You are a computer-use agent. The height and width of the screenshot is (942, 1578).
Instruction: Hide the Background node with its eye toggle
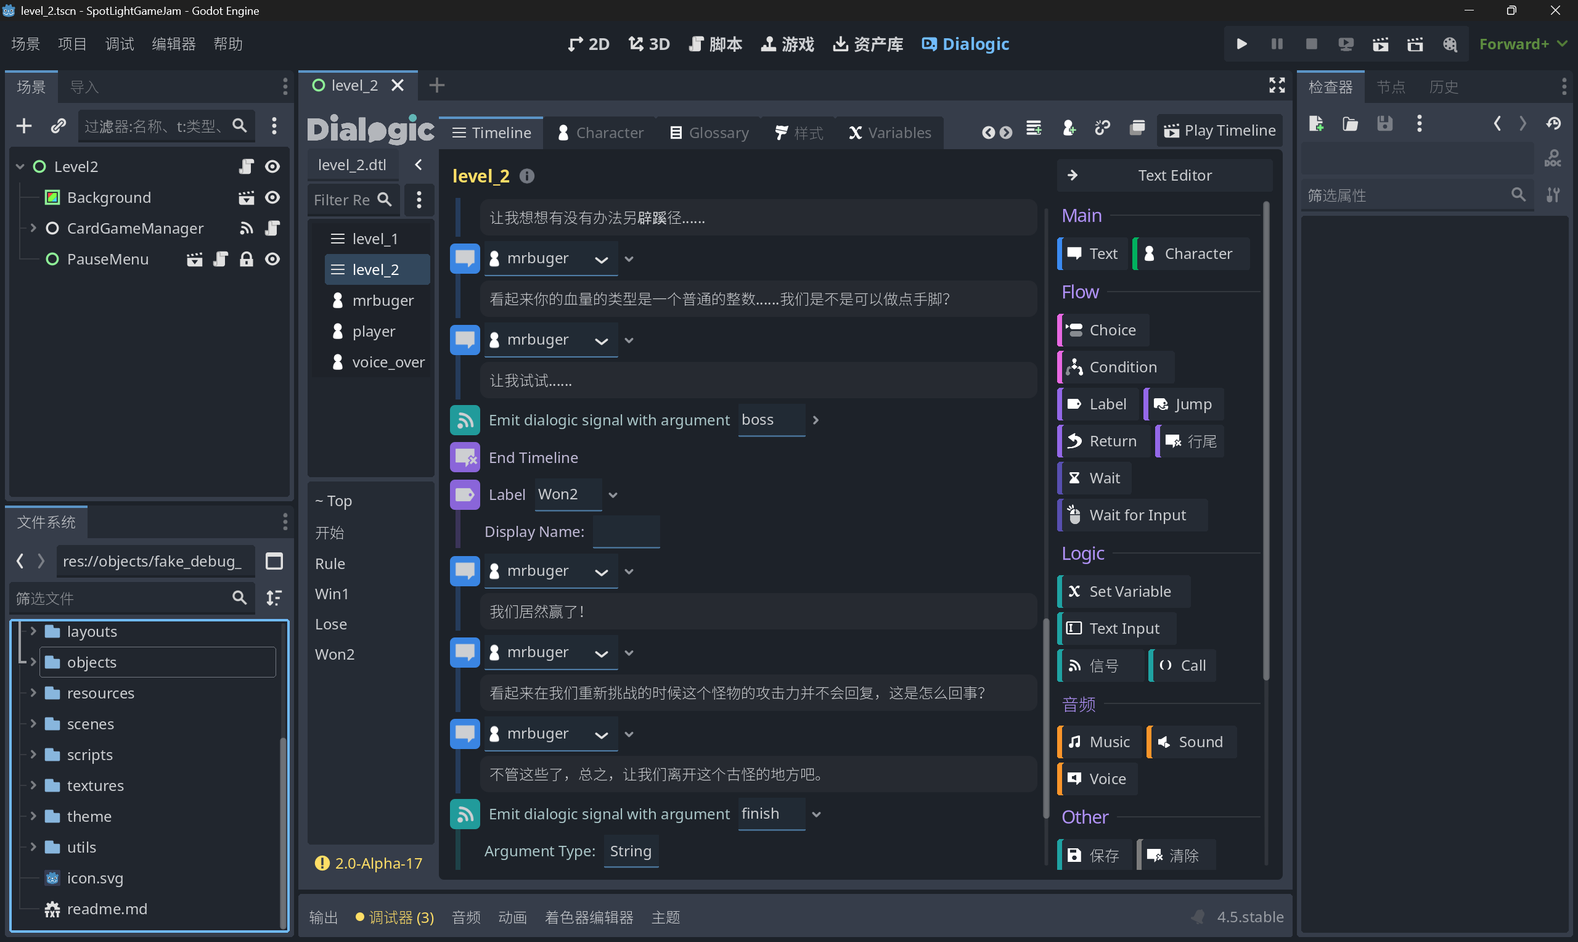272,197
